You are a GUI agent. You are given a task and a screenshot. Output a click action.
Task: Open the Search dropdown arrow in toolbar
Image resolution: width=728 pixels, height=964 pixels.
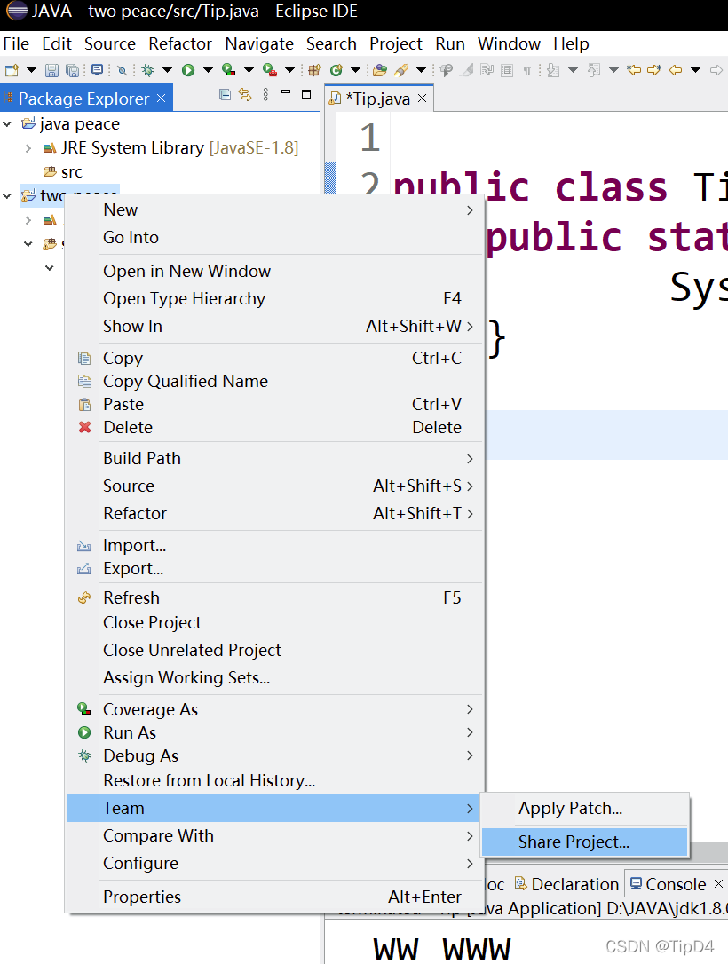pos(421,70)
